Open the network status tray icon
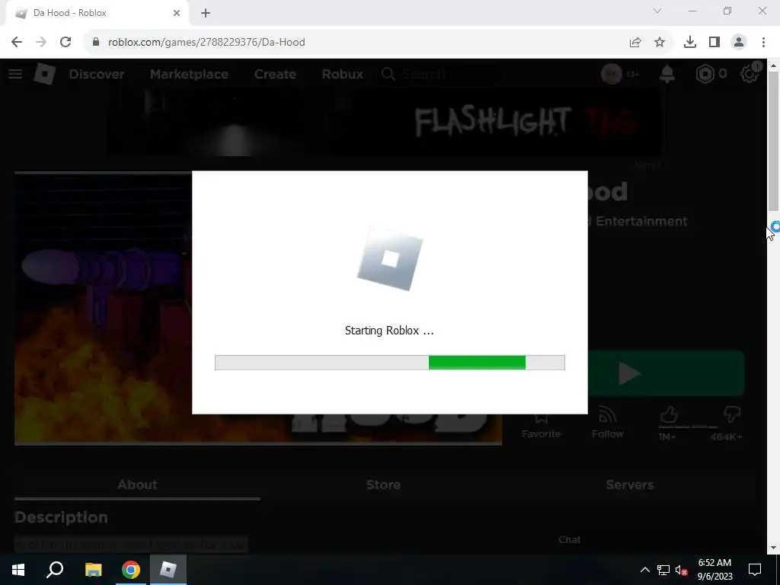 coord(663,570)
